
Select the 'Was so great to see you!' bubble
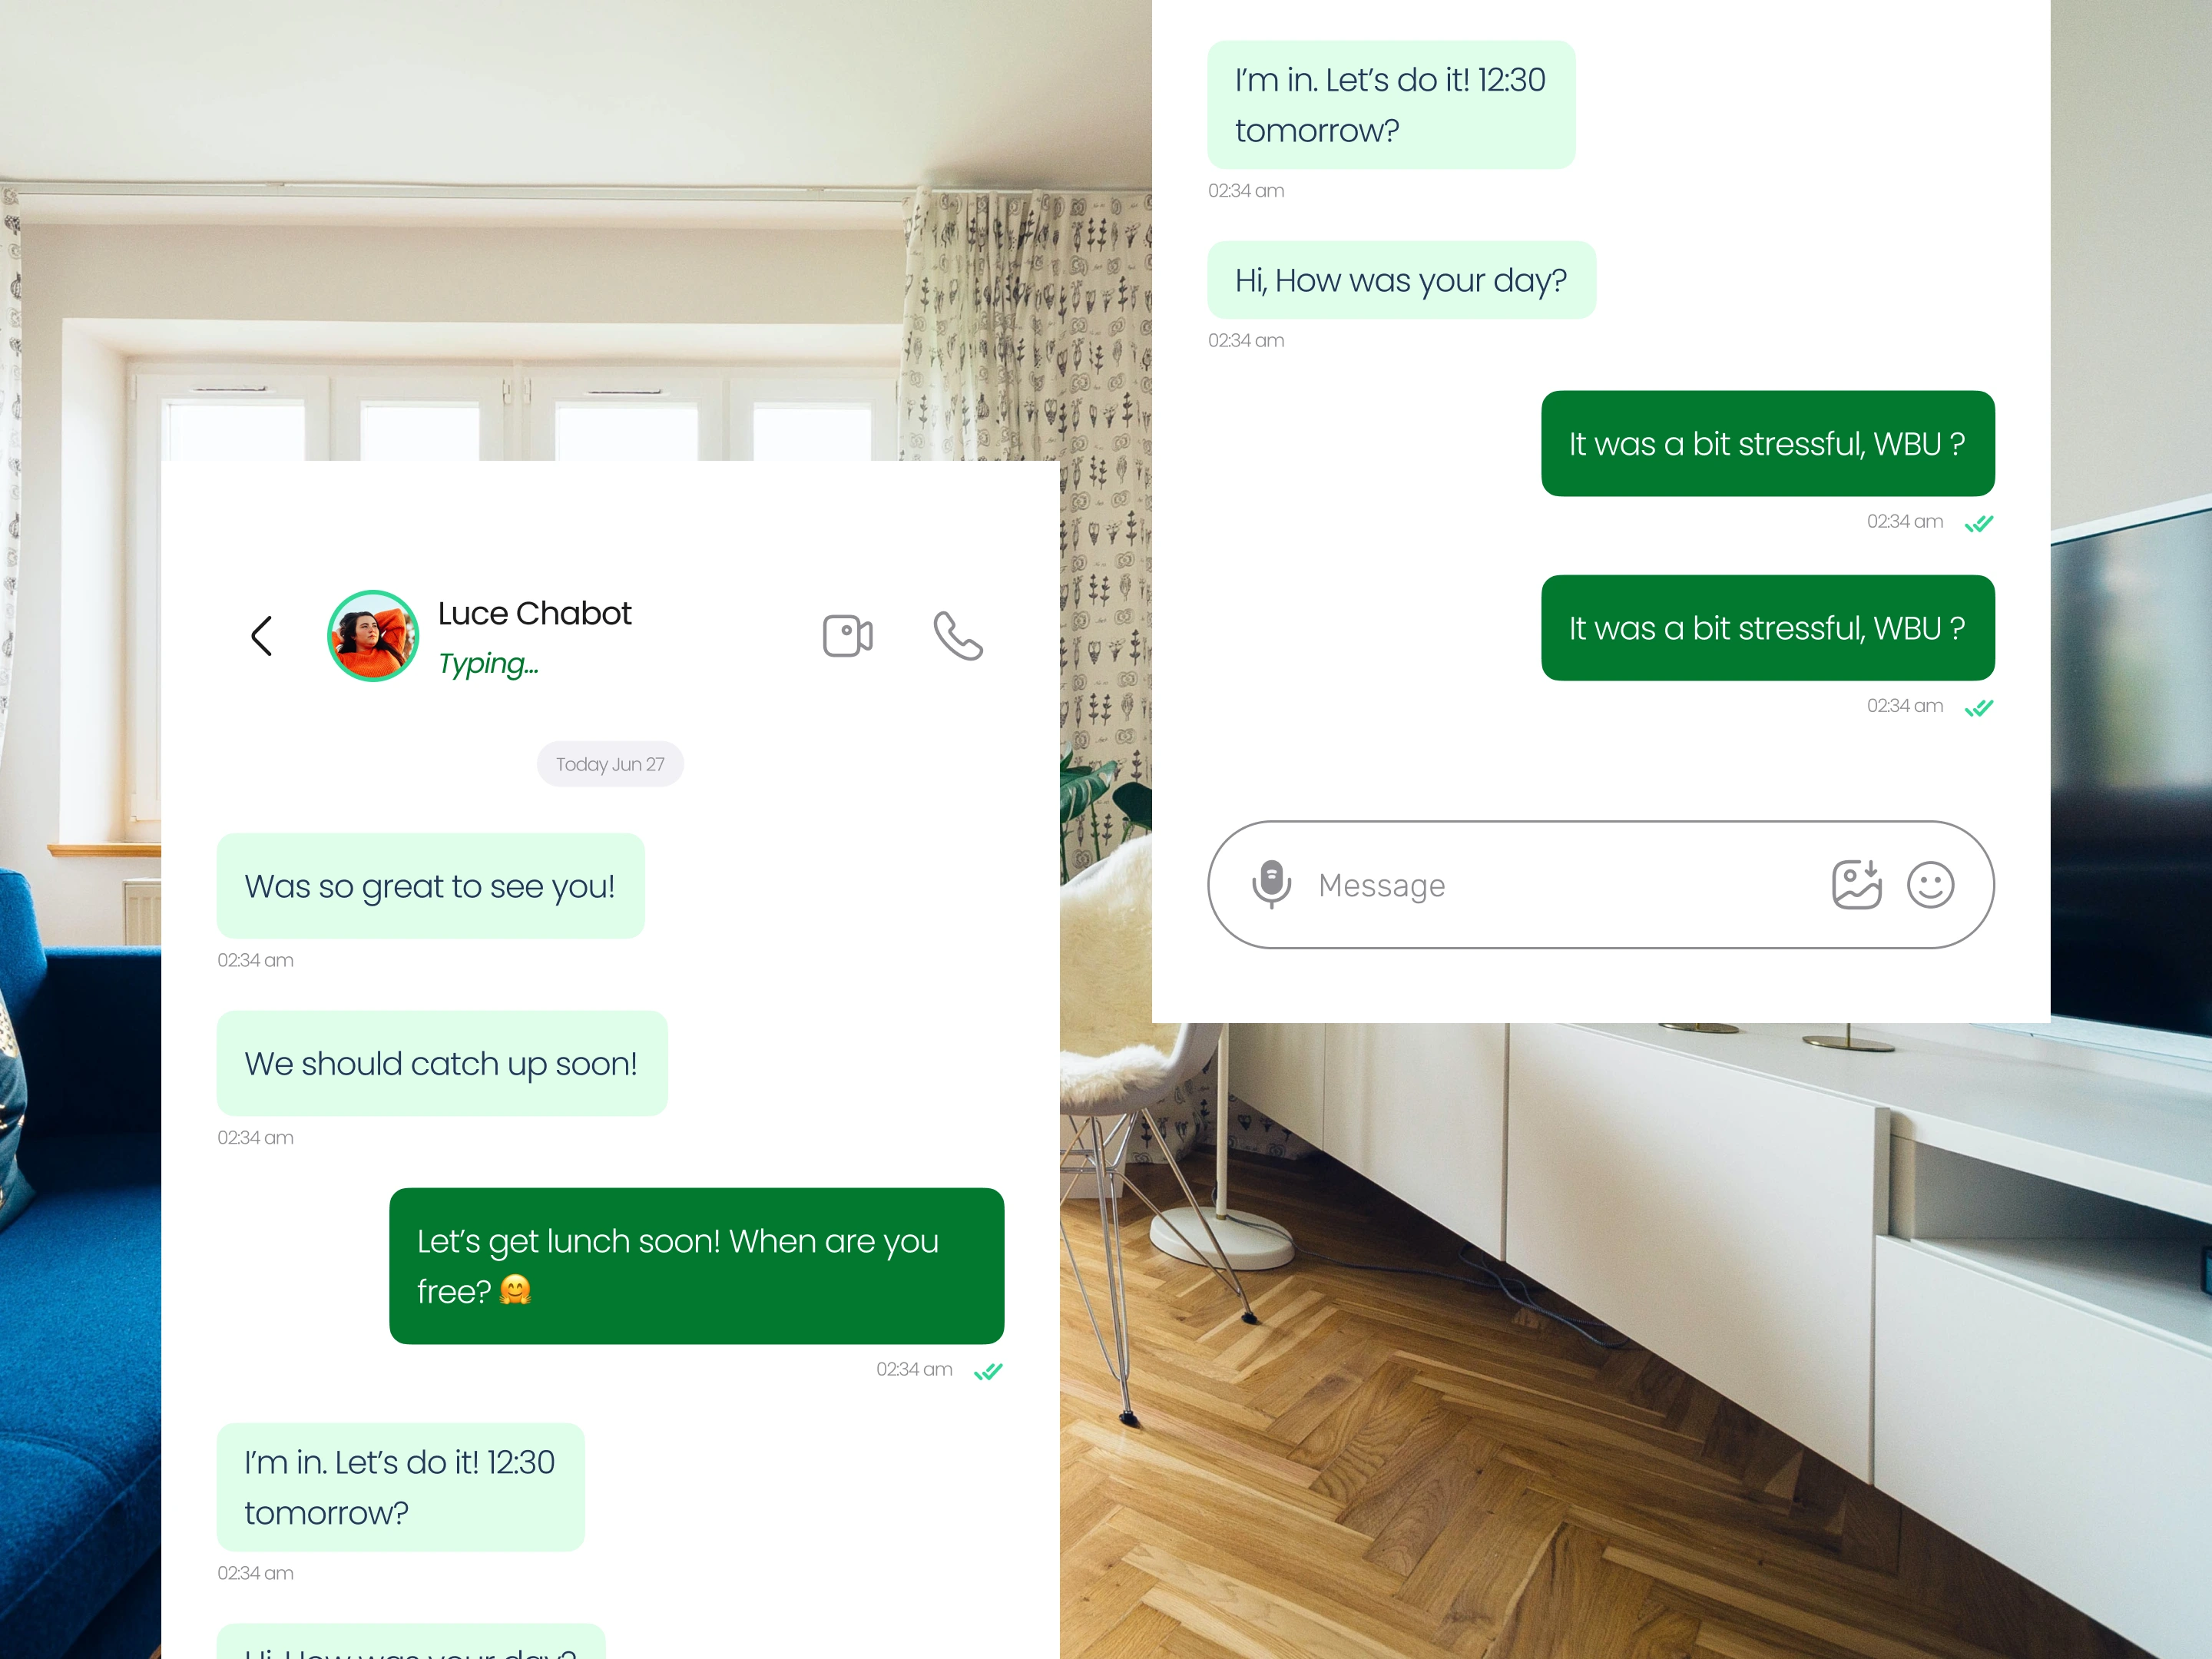click(431, 886)
